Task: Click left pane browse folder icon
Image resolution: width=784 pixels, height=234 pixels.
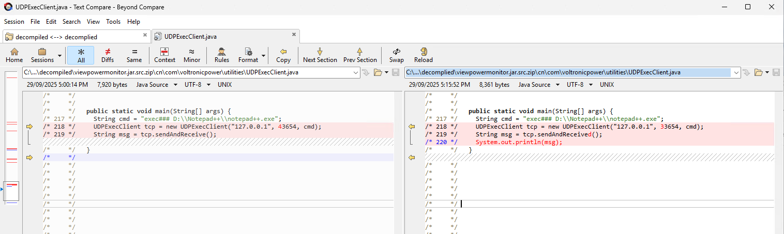Action: [378, 72]
